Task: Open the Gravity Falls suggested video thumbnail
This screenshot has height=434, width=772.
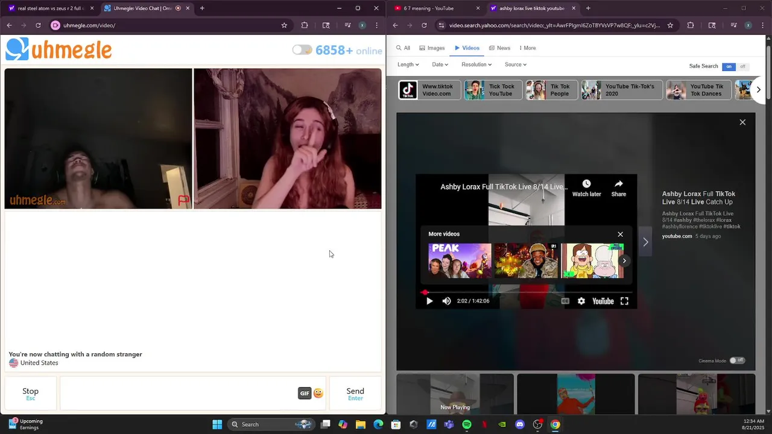Action: pos(592,260)
